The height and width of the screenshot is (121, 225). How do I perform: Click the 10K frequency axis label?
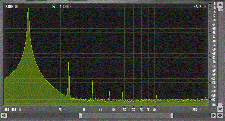click(154, 110)
